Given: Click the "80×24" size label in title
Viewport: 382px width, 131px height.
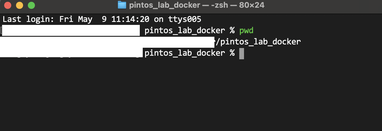Looking at the screenshot, I should point(252,5).
